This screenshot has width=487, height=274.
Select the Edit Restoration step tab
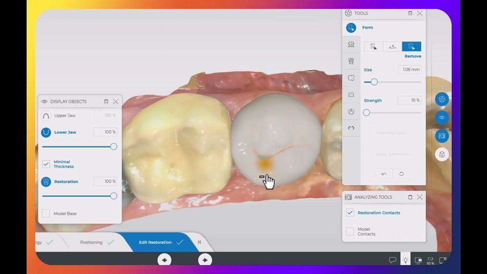(155, 242)
